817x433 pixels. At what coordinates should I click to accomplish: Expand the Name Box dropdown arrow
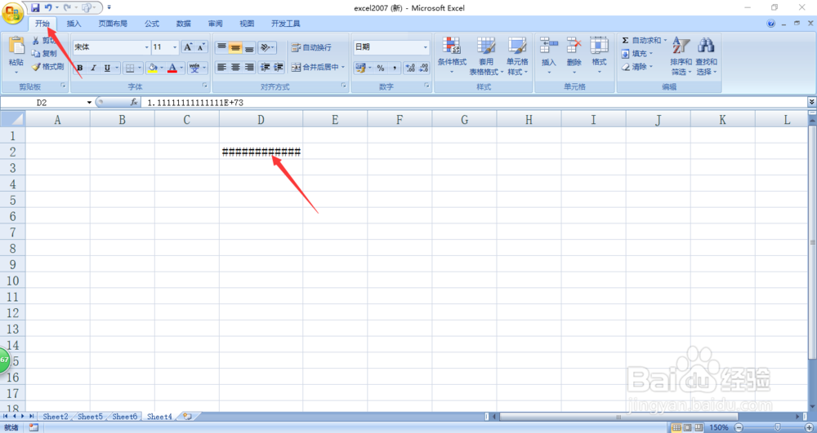tap(90, 103)
